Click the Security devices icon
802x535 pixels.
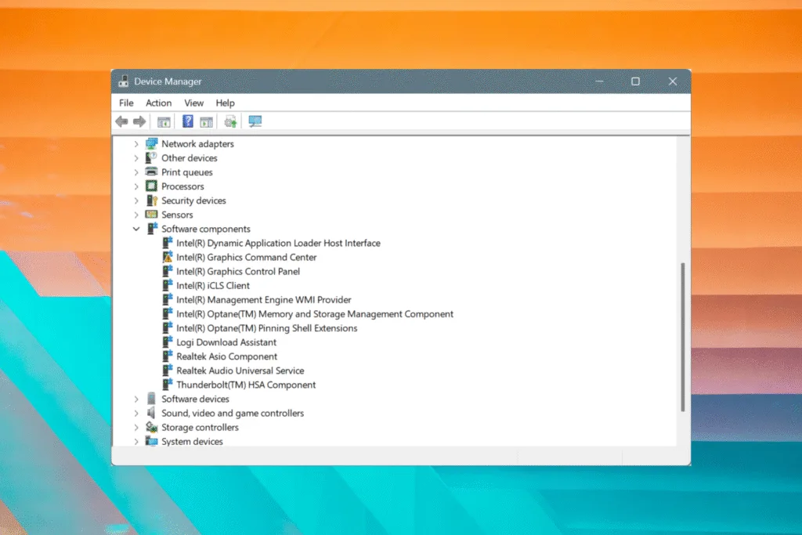tap(151, 201)
